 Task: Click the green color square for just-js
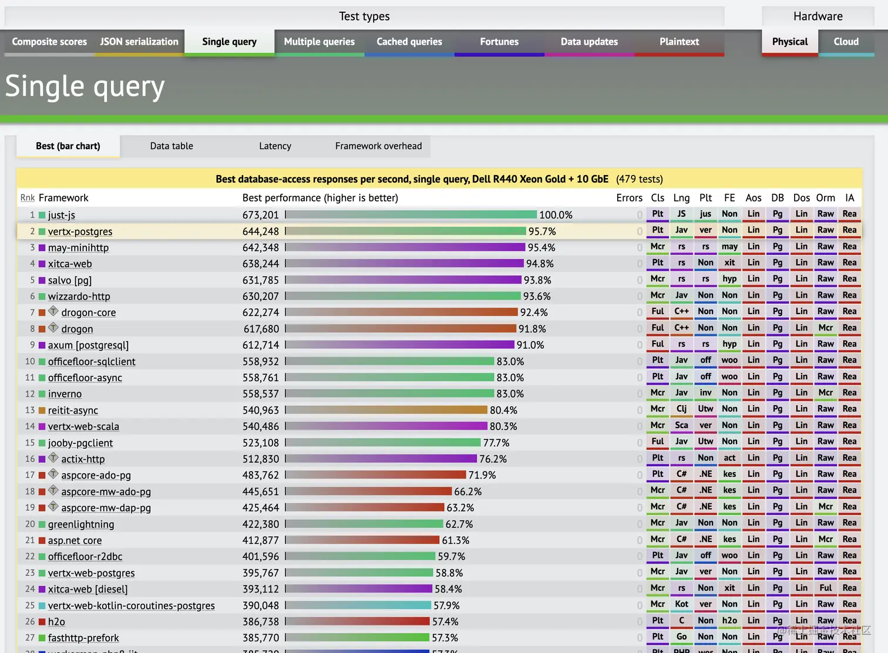[42, 216]
